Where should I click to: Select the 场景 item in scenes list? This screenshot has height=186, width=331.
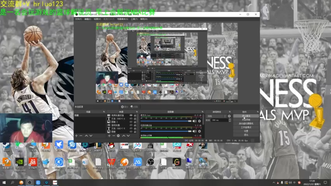(x=90, y=115)
